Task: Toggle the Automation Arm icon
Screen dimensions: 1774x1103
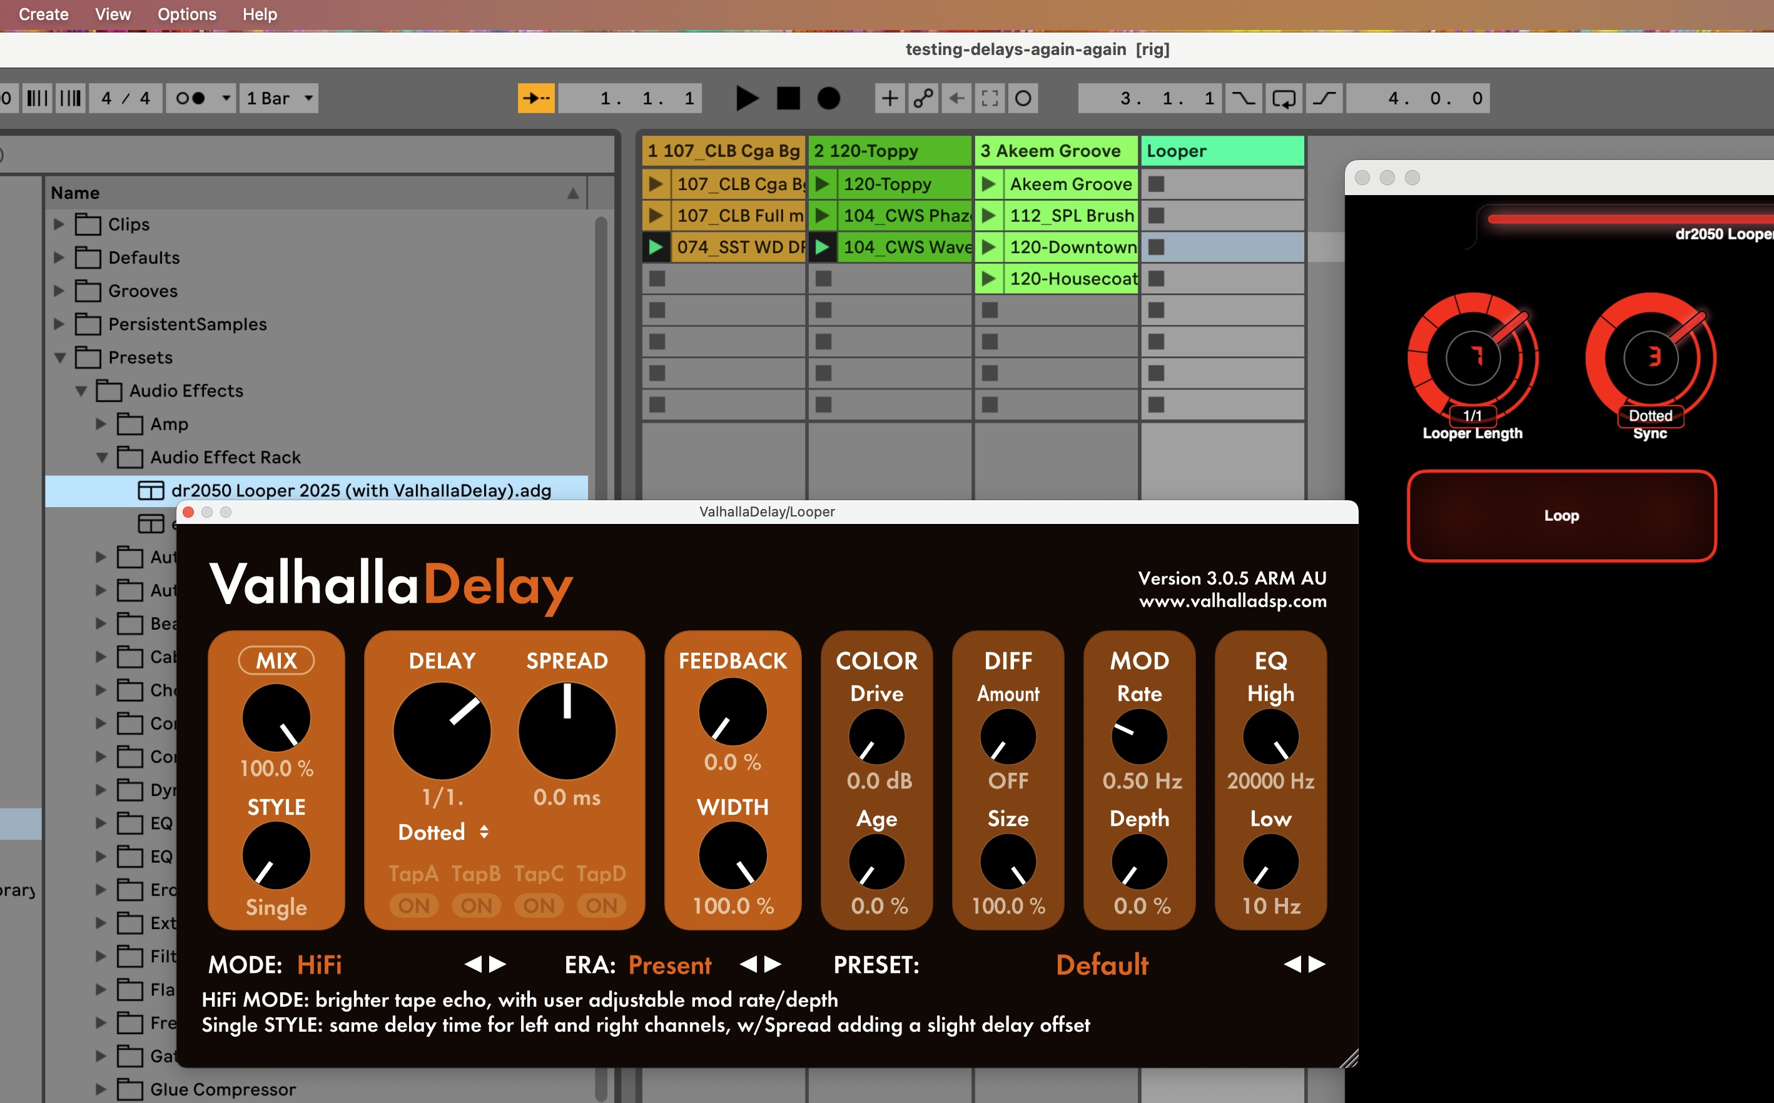Action: [x=923, y=98]
